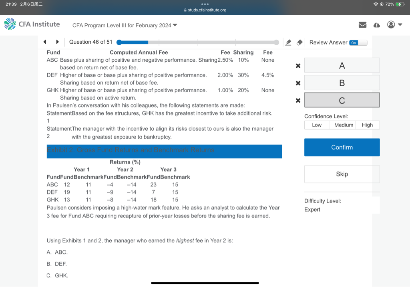Click the end of the progress bar

click(x=276, y=42)
